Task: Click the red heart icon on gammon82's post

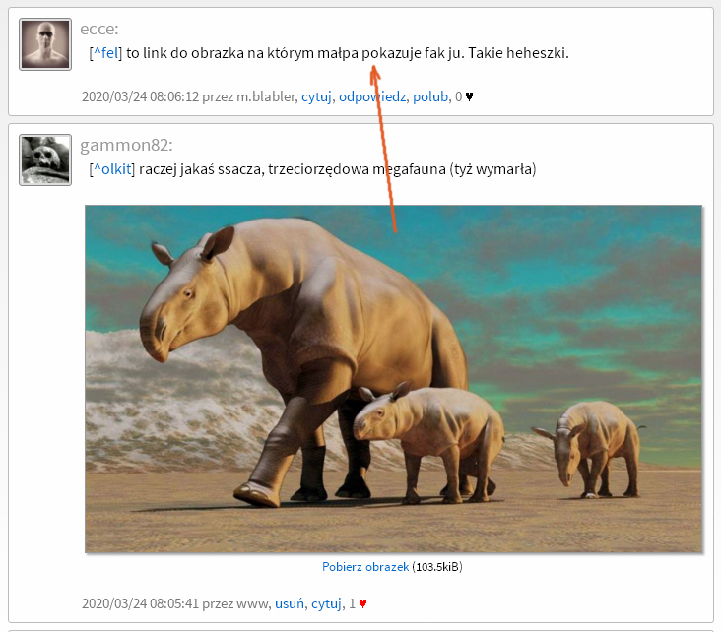Action: tap(362, 604)
